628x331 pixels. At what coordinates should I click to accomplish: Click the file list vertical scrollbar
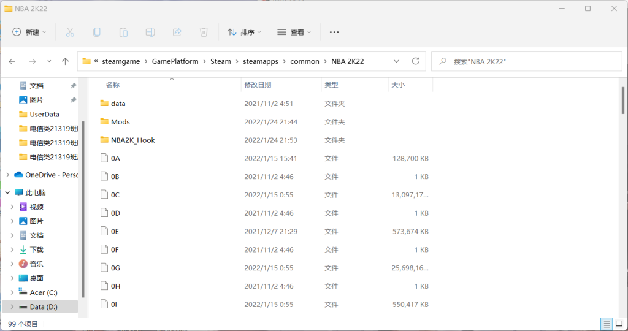point(623,100)
